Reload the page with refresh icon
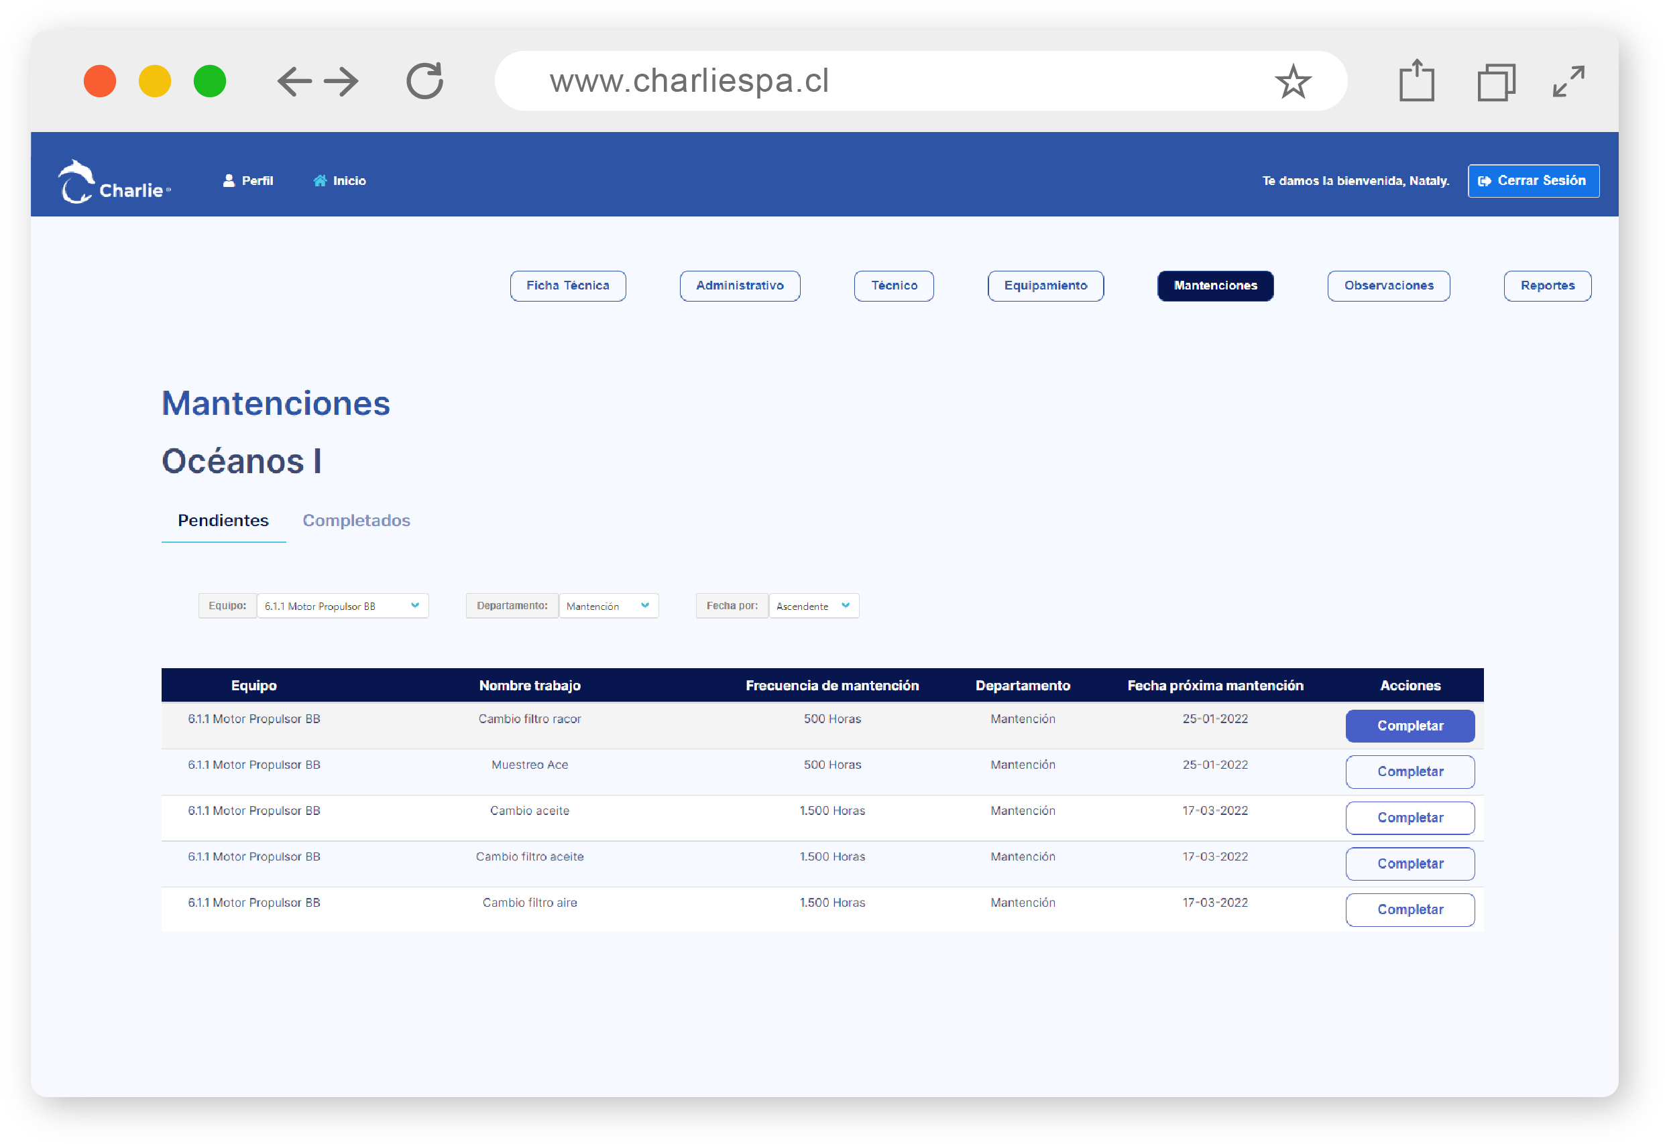 pos(424,81)
